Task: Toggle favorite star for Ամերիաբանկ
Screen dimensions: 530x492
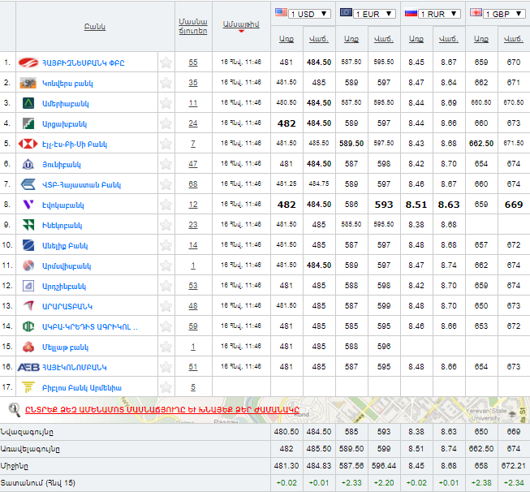Action: pyautogui.click(x=166, y=103)
